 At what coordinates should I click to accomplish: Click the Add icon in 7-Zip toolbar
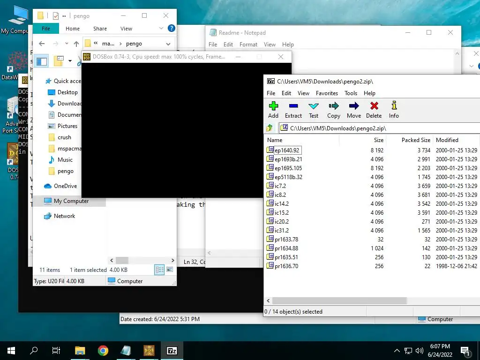[x=273, y=106]
